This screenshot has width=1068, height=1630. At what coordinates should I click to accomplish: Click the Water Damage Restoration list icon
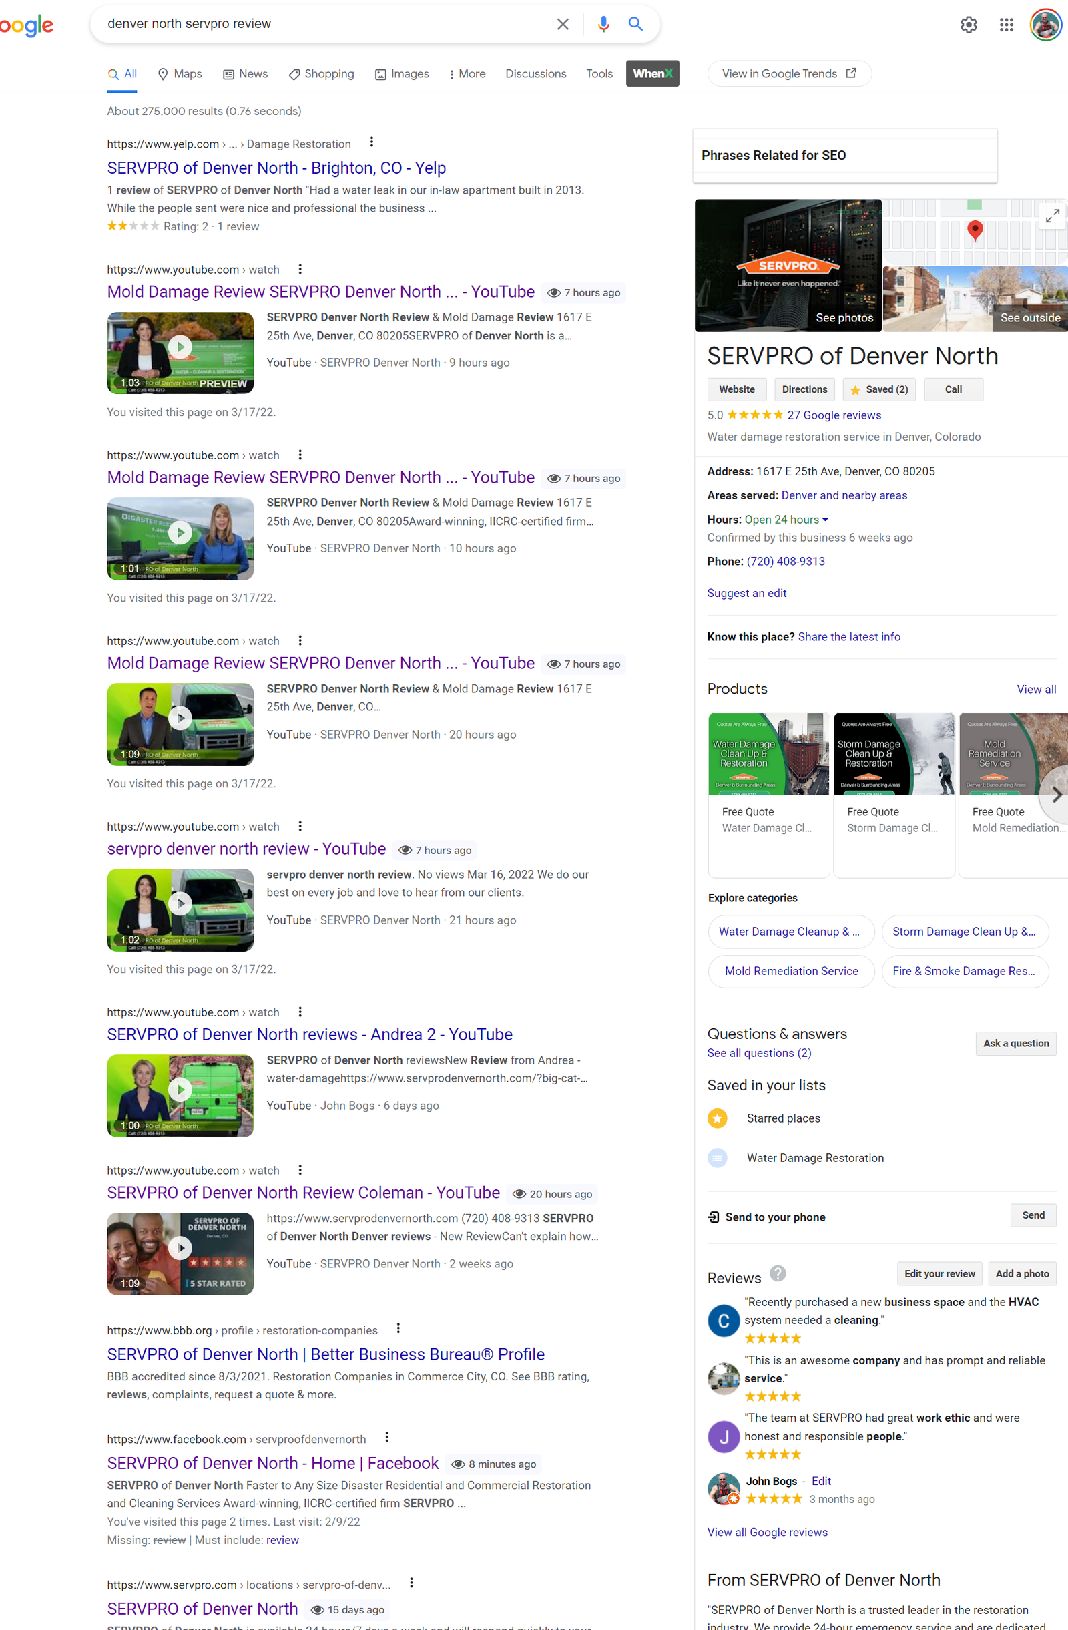pyautogui.click(x=717, y=1158)
